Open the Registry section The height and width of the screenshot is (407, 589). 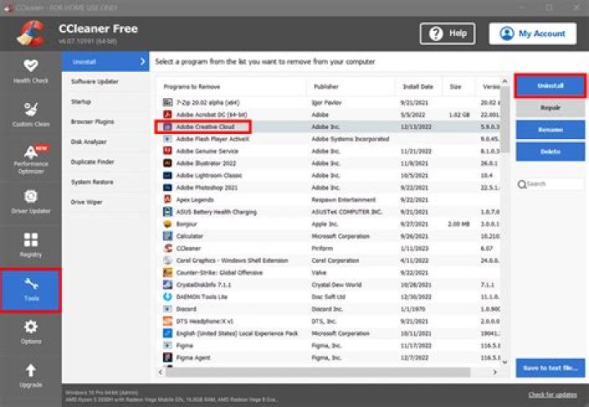30,245
